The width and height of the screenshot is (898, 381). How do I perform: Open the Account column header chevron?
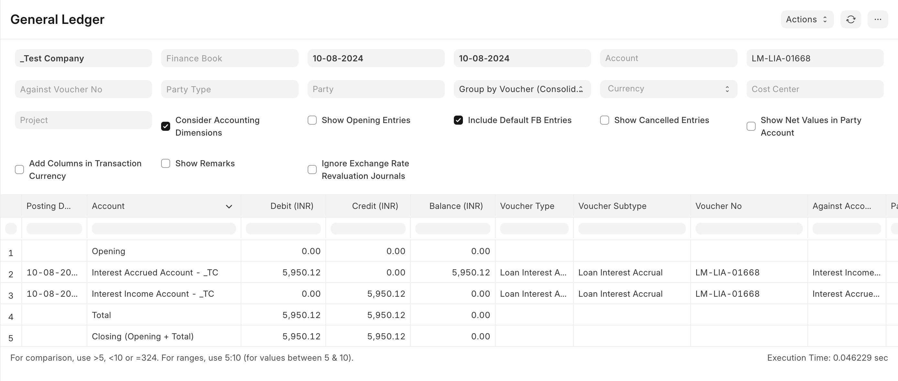(229, 206)
